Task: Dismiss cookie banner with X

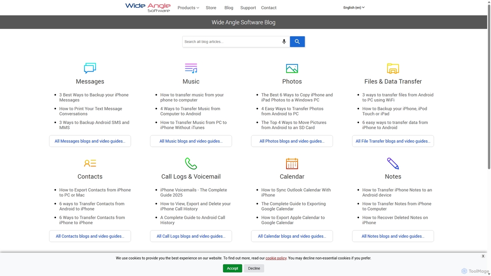Action: [x=483, y=256]
